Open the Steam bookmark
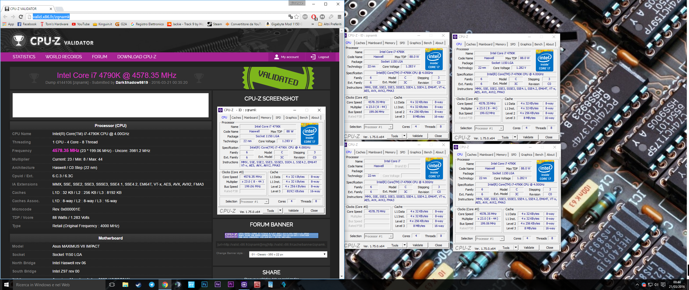Image resolution: width=689 pixels, height=290 pixels. point(215,24)
